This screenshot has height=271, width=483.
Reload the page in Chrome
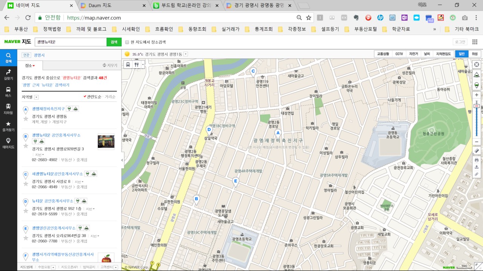point(28,18)
